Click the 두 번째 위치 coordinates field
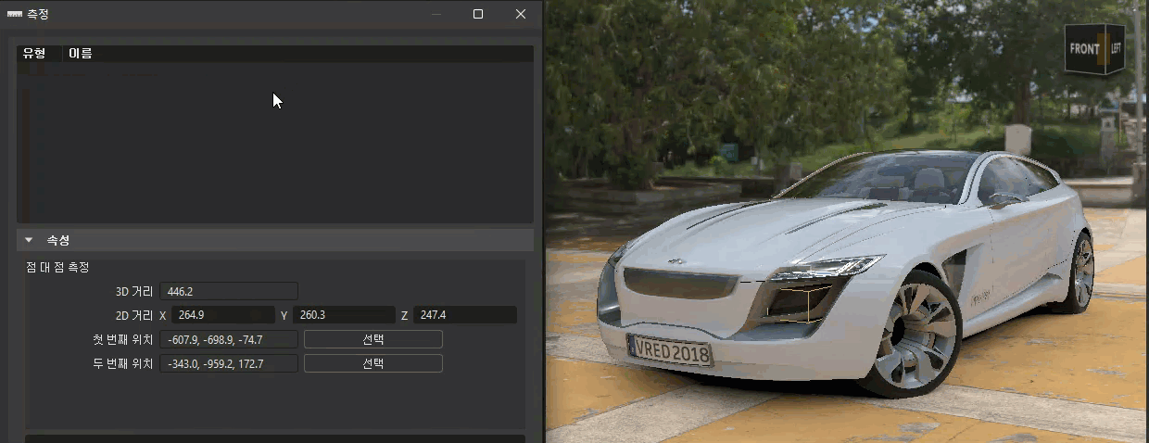Viewport: 1149px width, 443px height. [x=229, y=363]
